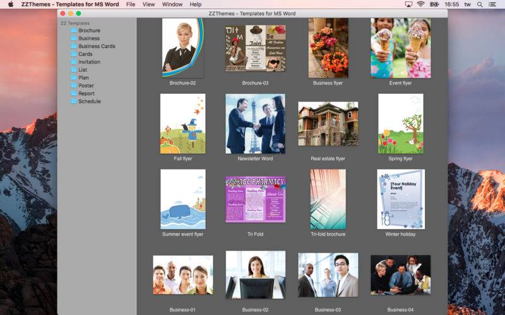Select the Plan folder icon
This screenshot has width=505, height=315.
[74, 77]
